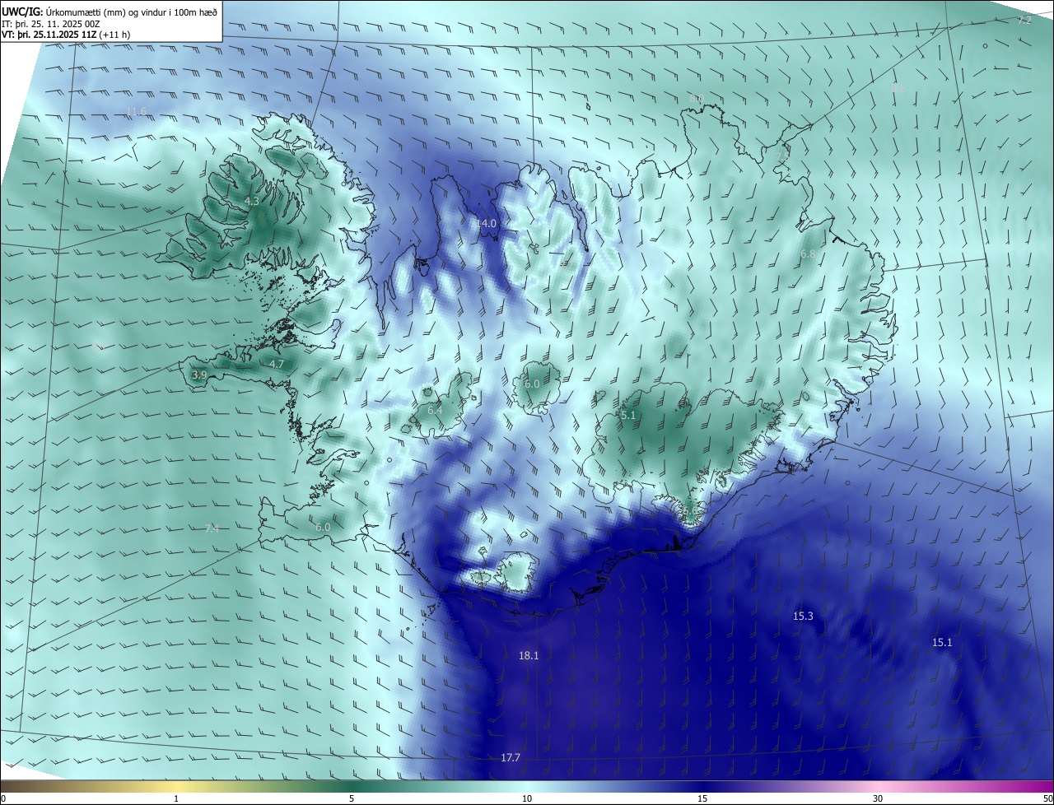Click the 14.0 value in the north

(x=487, y=224)
